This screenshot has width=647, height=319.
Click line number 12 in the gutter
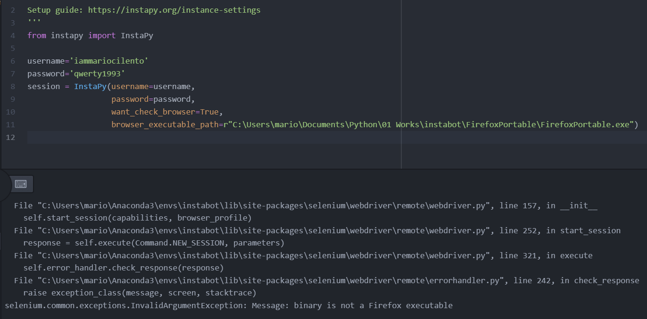click(10, 137)
